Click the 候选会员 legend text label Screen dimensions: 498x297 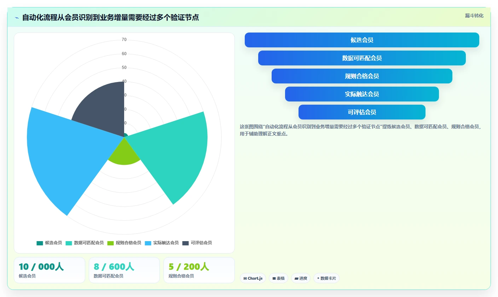coord(53,243)
